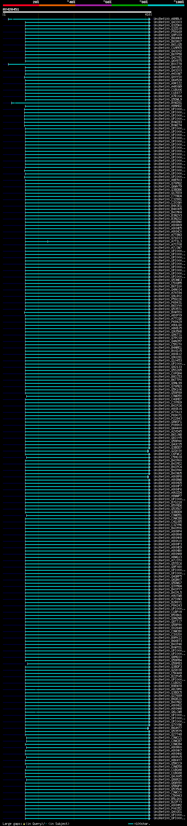This screenshot has height=826, width=187.
Task: Select the UniRef100_Q4JKA5 label
Action: pyautogui.click(x=168, y=776)
